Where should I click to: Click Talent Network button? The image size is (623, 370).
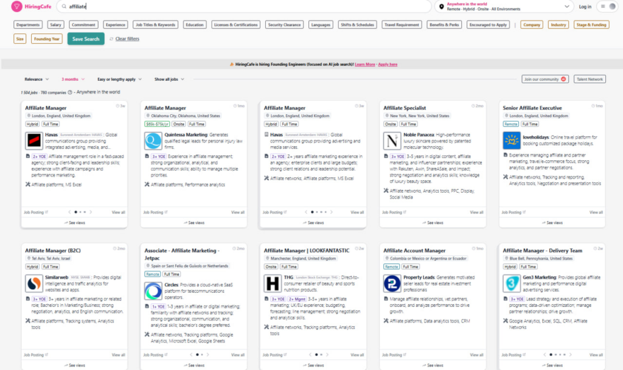pos(590,80)
